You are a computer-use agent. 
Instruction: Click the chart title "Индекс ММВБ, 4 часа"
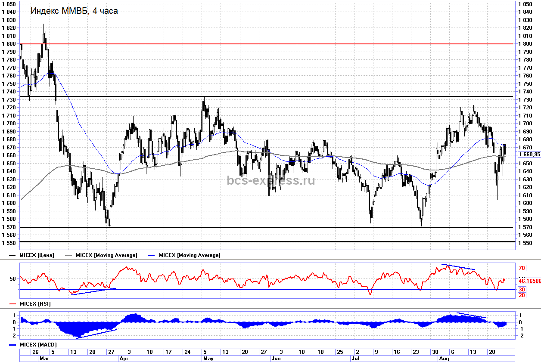tap(74, 11)
